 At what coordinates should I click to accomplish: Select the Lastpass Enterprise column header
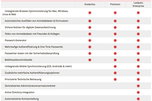coord(138,4)
